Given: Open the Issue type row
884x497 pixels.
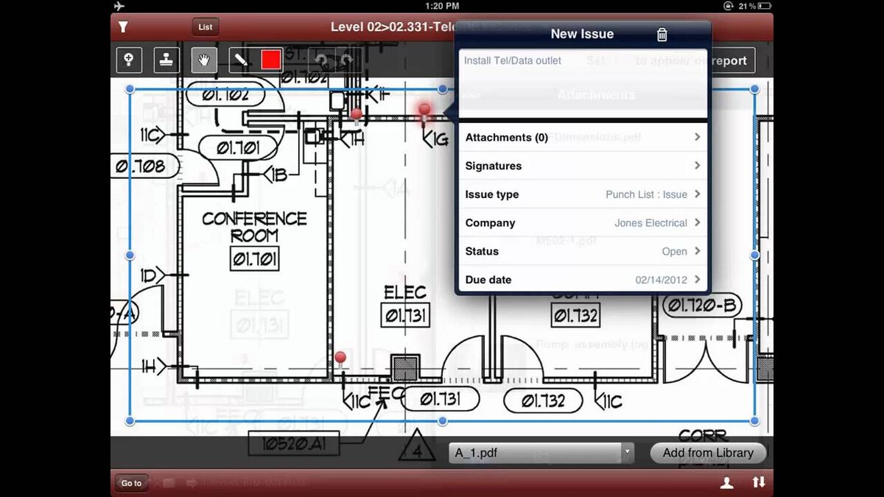Looking at the screenshot, I should (x=583, y=194).
